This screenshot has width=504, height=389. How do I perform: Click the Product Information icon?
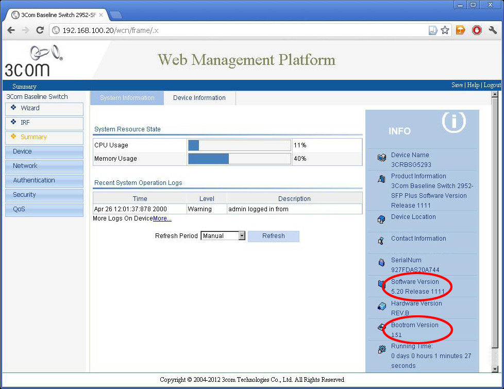[381, 179]
